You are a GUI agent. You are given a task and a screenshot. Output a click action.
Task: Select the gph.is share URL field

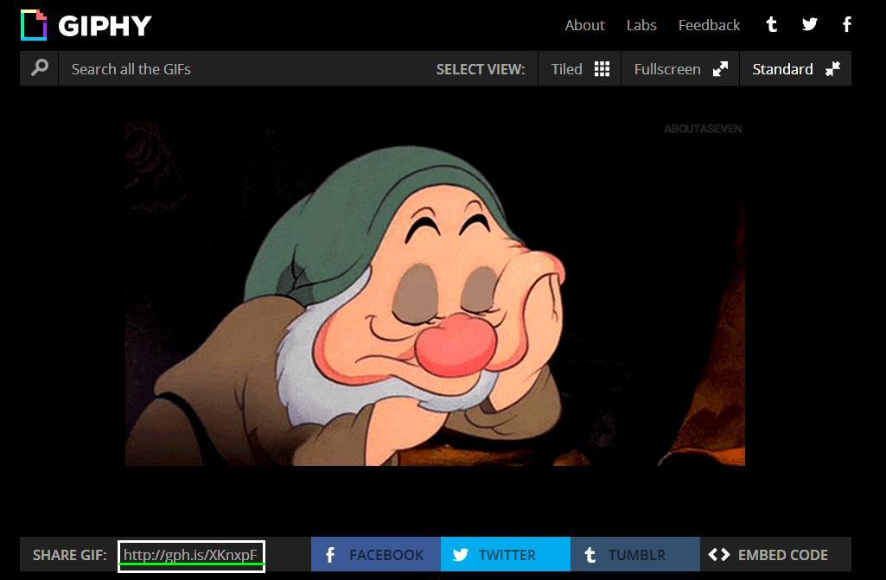[192, 556]
